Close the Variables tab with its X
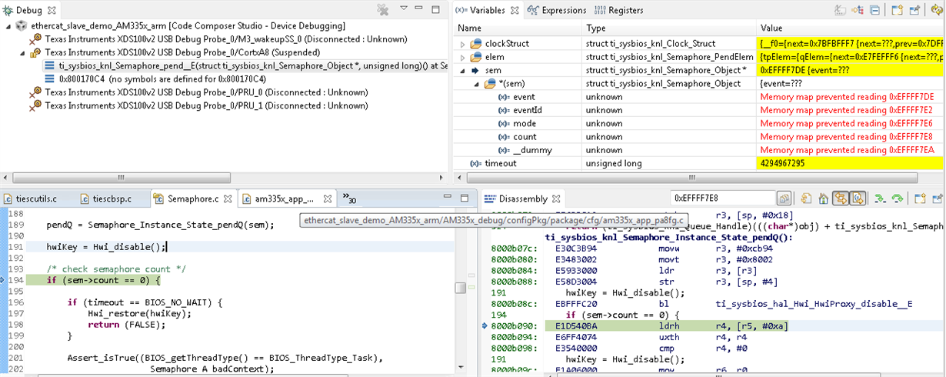The image size is (946, 377). 515,10
